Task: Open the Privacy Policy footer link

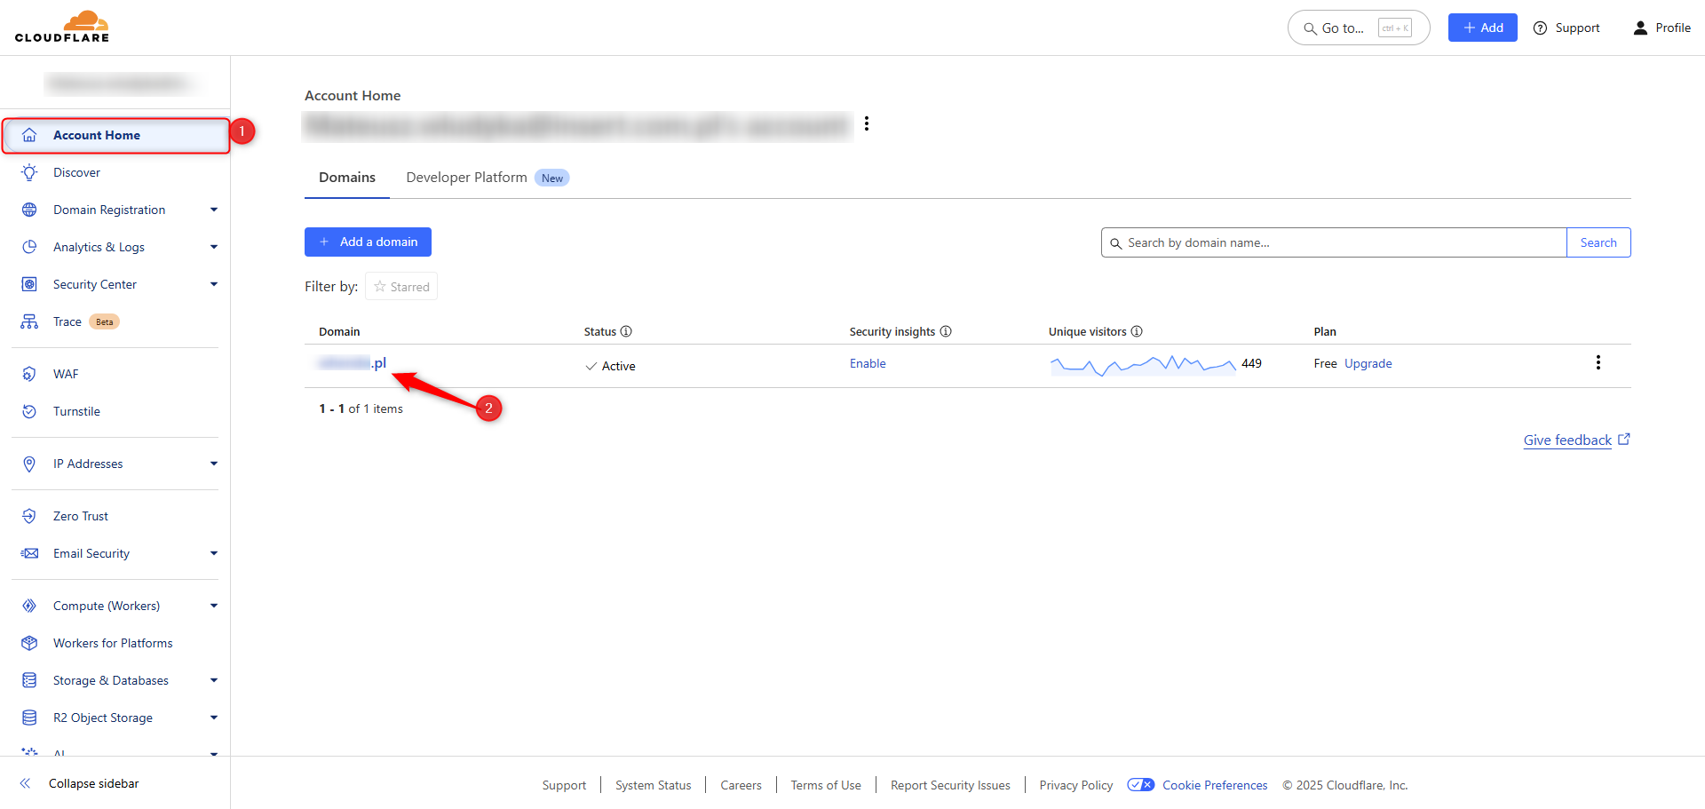Action: point(1076,785)
